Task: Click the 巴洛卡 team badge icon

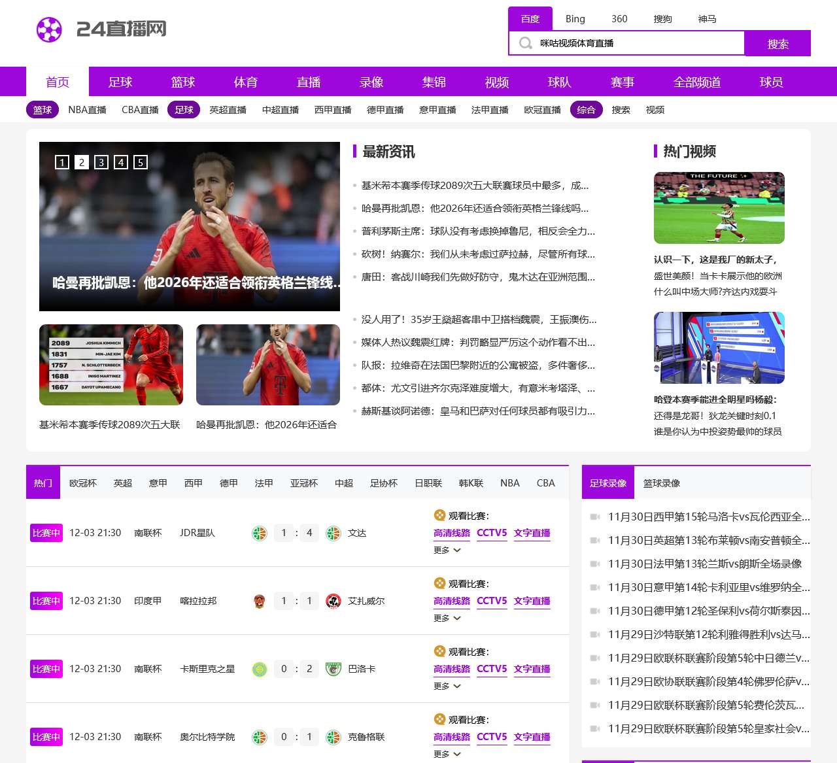Action: tap(333, 670)
